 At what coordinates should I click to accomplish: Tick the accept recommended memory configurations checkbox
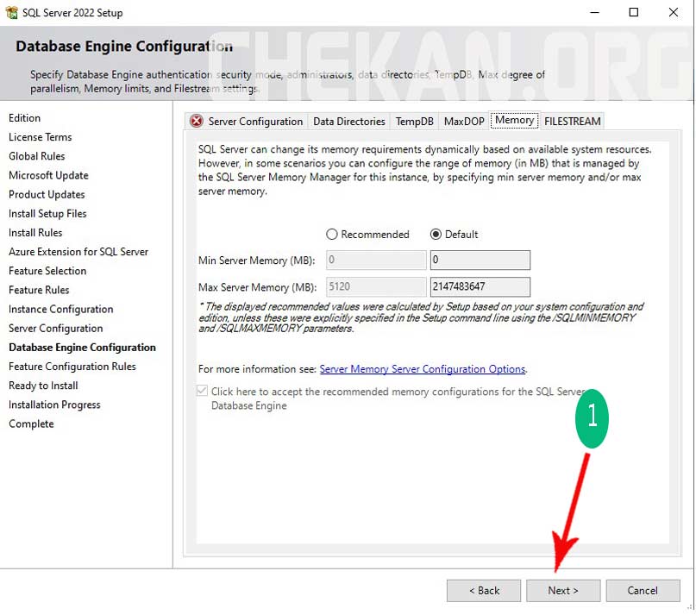pos(202,391)
